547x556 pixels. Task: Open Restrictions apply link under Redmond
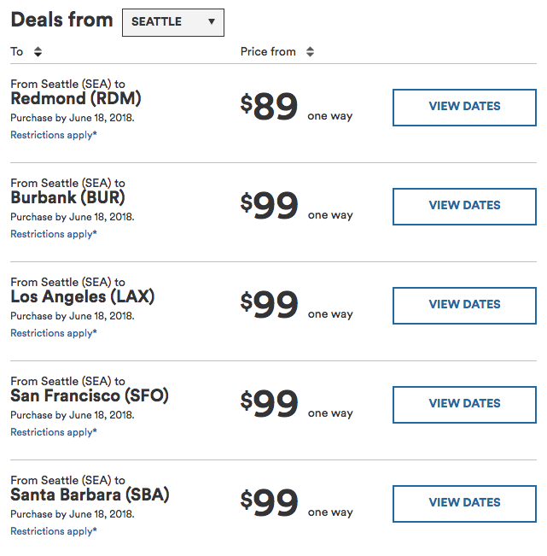[x=54, y=135]
